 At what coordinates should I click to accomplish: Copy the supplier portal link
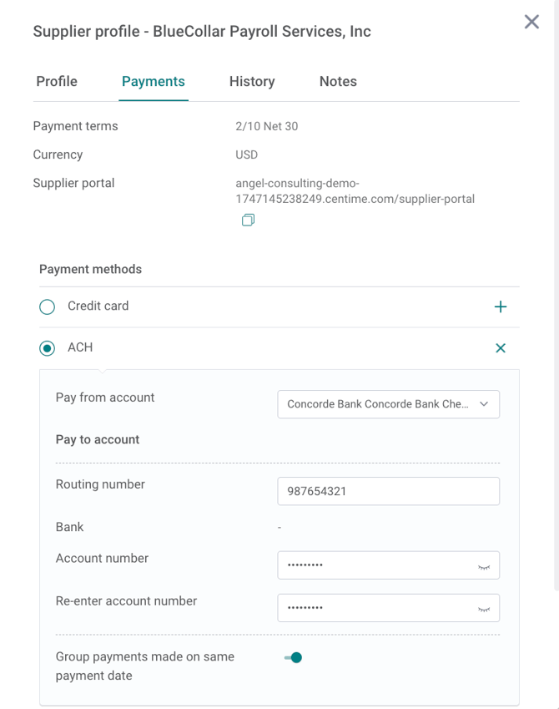[x=248, y=220]
